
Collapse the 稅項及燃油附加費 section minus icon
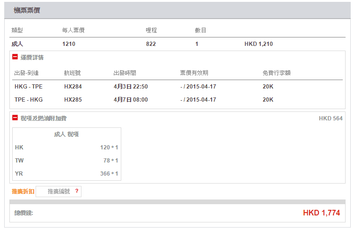point(15,118)
